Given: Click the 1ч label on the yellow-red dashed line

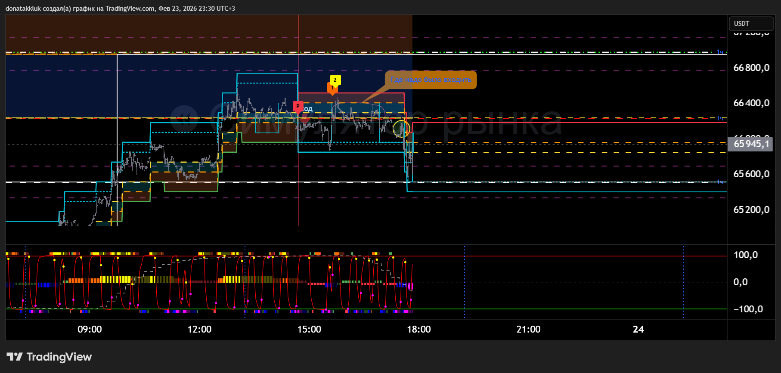Looking at the screenshot, I should click(x=720, y=118).
